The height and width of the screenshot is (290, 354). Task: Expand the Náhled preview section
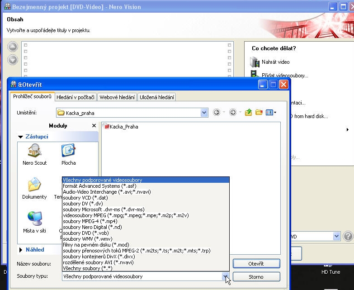(x=21, y=250)
